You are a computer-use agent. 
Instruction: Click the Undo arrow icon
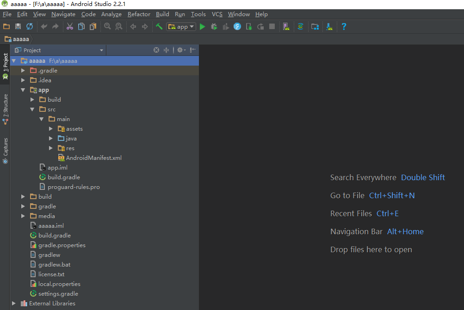tap(44, 27)
